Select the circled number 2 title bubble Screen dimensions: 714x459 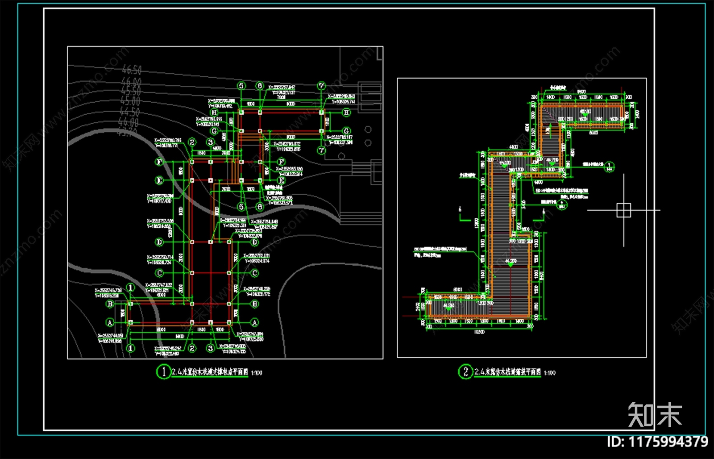click(465, 371)
